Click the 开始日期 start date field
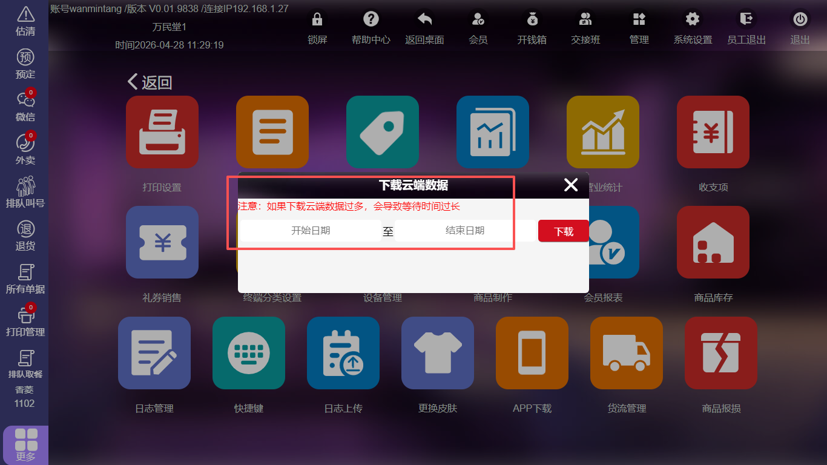The width and height of the screenshot is (827, 465). [311, 231]
